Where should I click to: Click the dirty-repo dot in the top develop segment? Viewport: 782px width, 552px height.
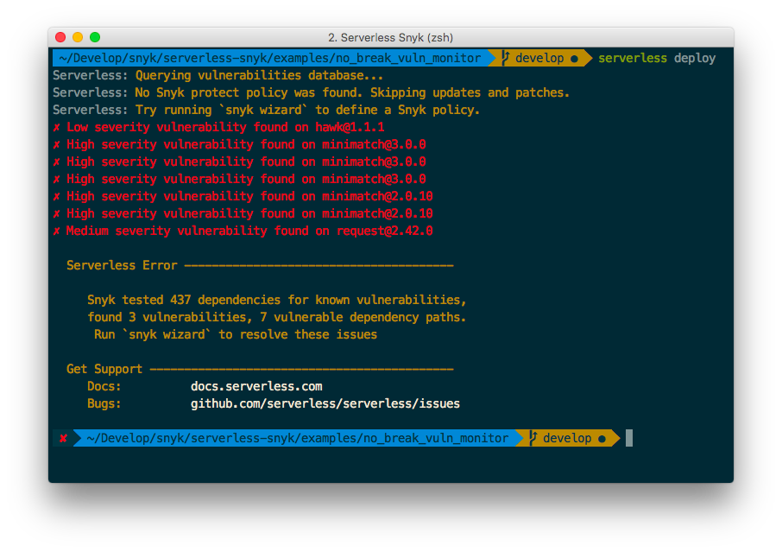[x=575, y=58]
